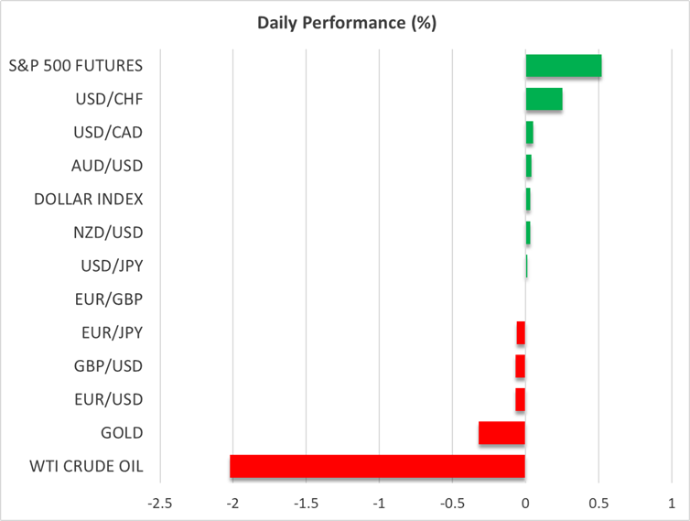Select the red WTI Crude Oil bar

(x=377, y=466)
